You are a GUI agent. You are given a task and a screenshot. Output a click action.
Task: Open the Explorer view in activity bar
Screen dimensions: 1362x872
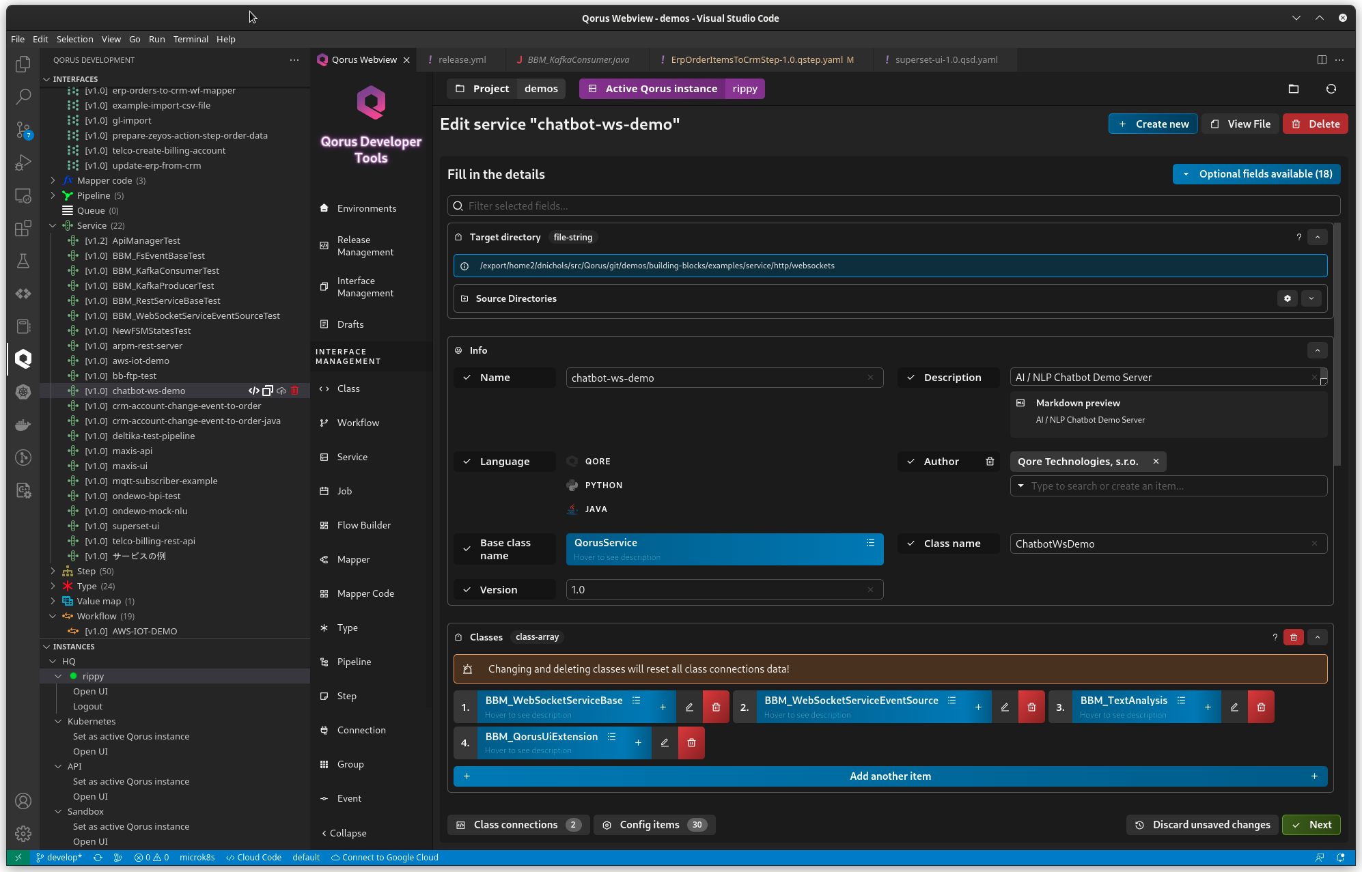tap(23, 64)
